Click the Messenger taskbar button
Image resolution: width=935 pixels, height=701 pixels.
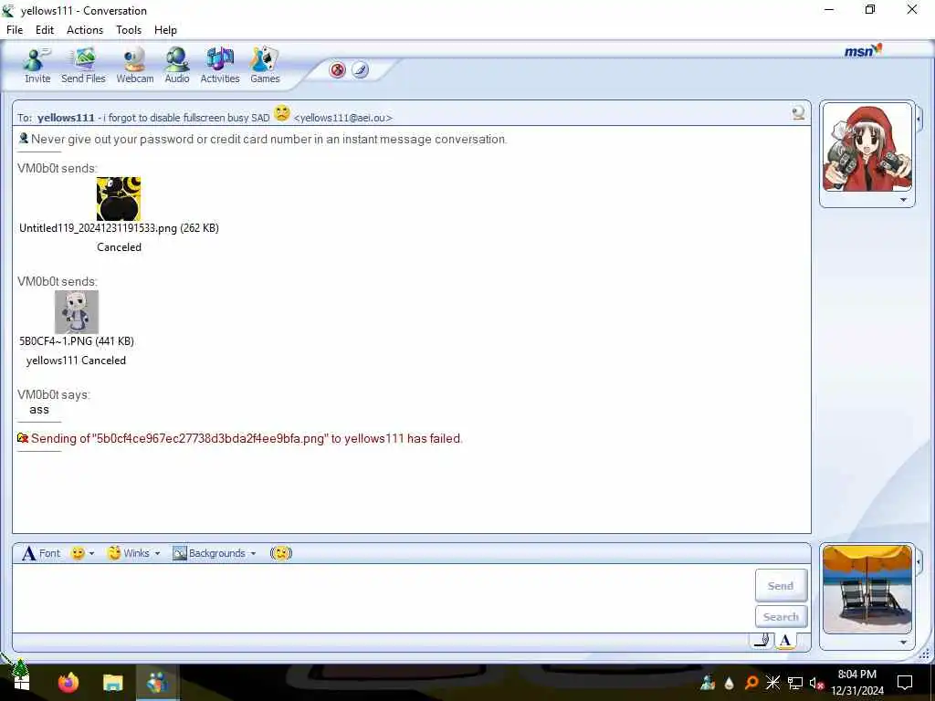coord(157,683)
